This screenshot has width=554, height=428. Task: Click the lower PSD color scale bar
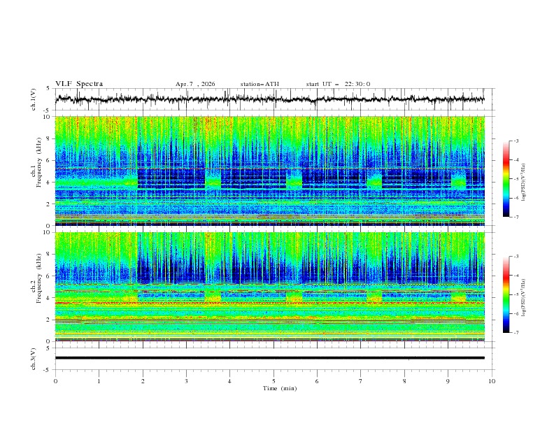506,294
